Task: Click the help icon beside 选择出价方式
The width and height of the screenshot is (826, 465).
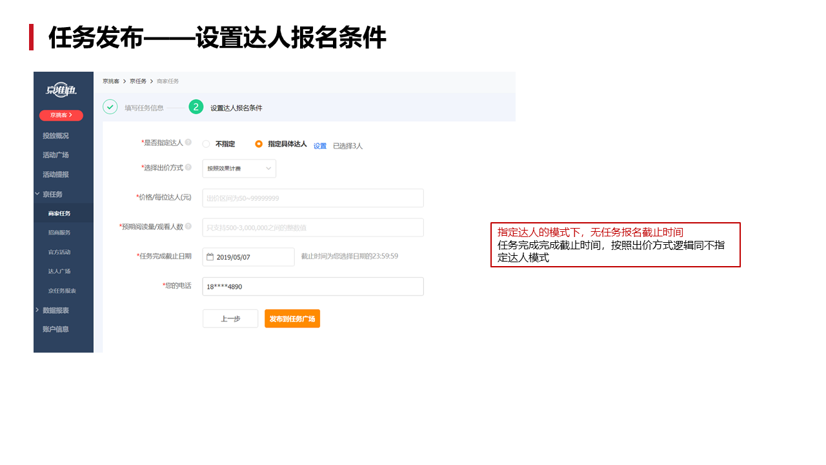Action: pyautogui.click(x=188, y=167)
